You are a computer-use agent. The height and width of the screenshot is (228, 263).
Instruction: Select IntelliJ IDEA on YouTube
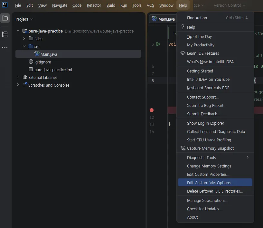215,79
